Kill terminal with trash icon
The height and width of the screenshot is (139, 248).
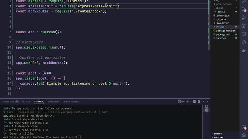pyautogui.click(x=199, y=102)
